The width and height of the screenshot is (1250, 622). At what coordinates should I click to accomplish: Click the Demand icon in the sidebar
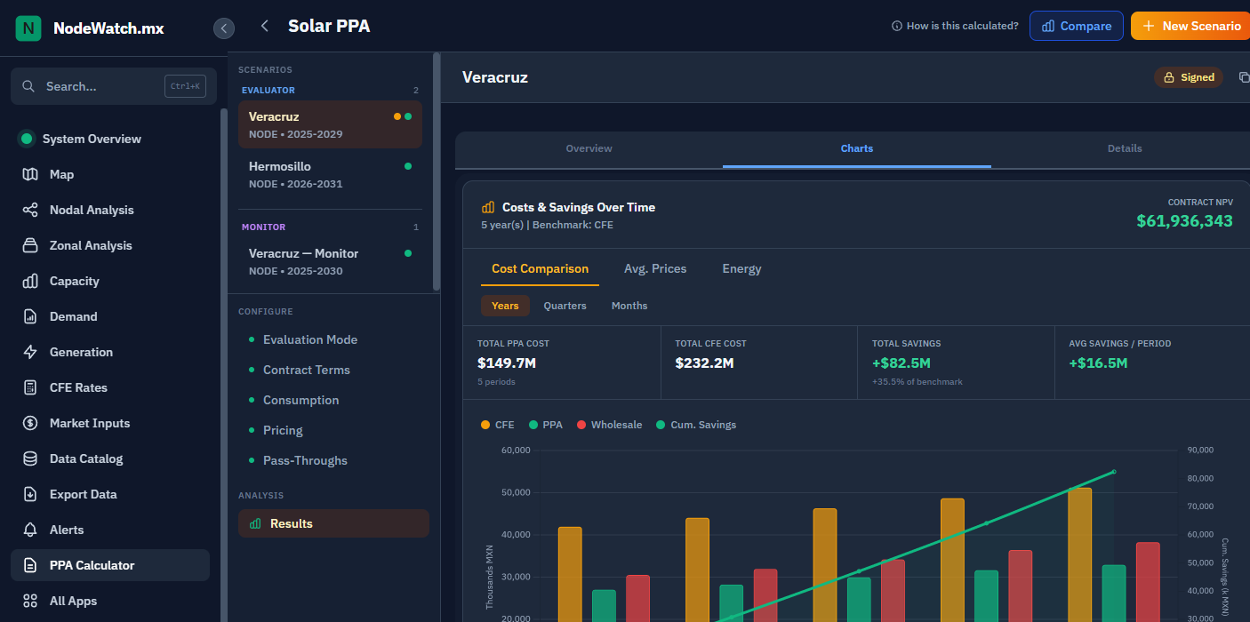pyautogui.click(x=30, y=316)
